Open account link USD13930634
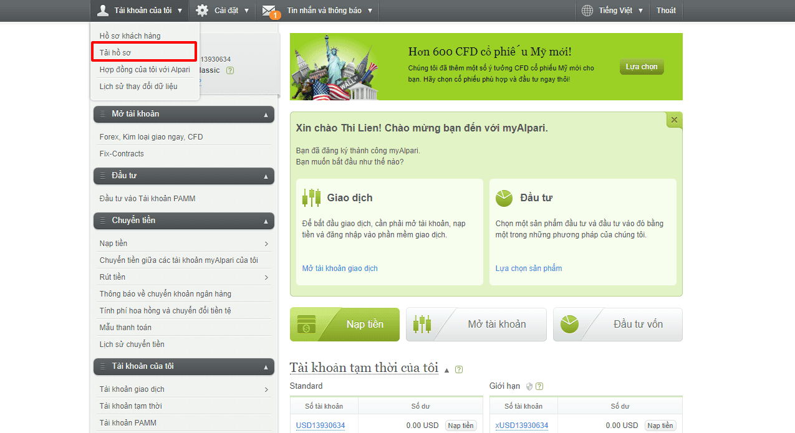The width and height of the screenshot is (795, 433). pyautogui.click(x=320, y=426)
